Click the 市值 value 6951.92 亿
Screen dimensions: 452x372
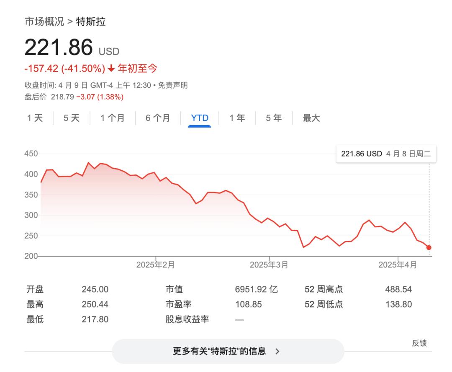(x=256, y=289)
